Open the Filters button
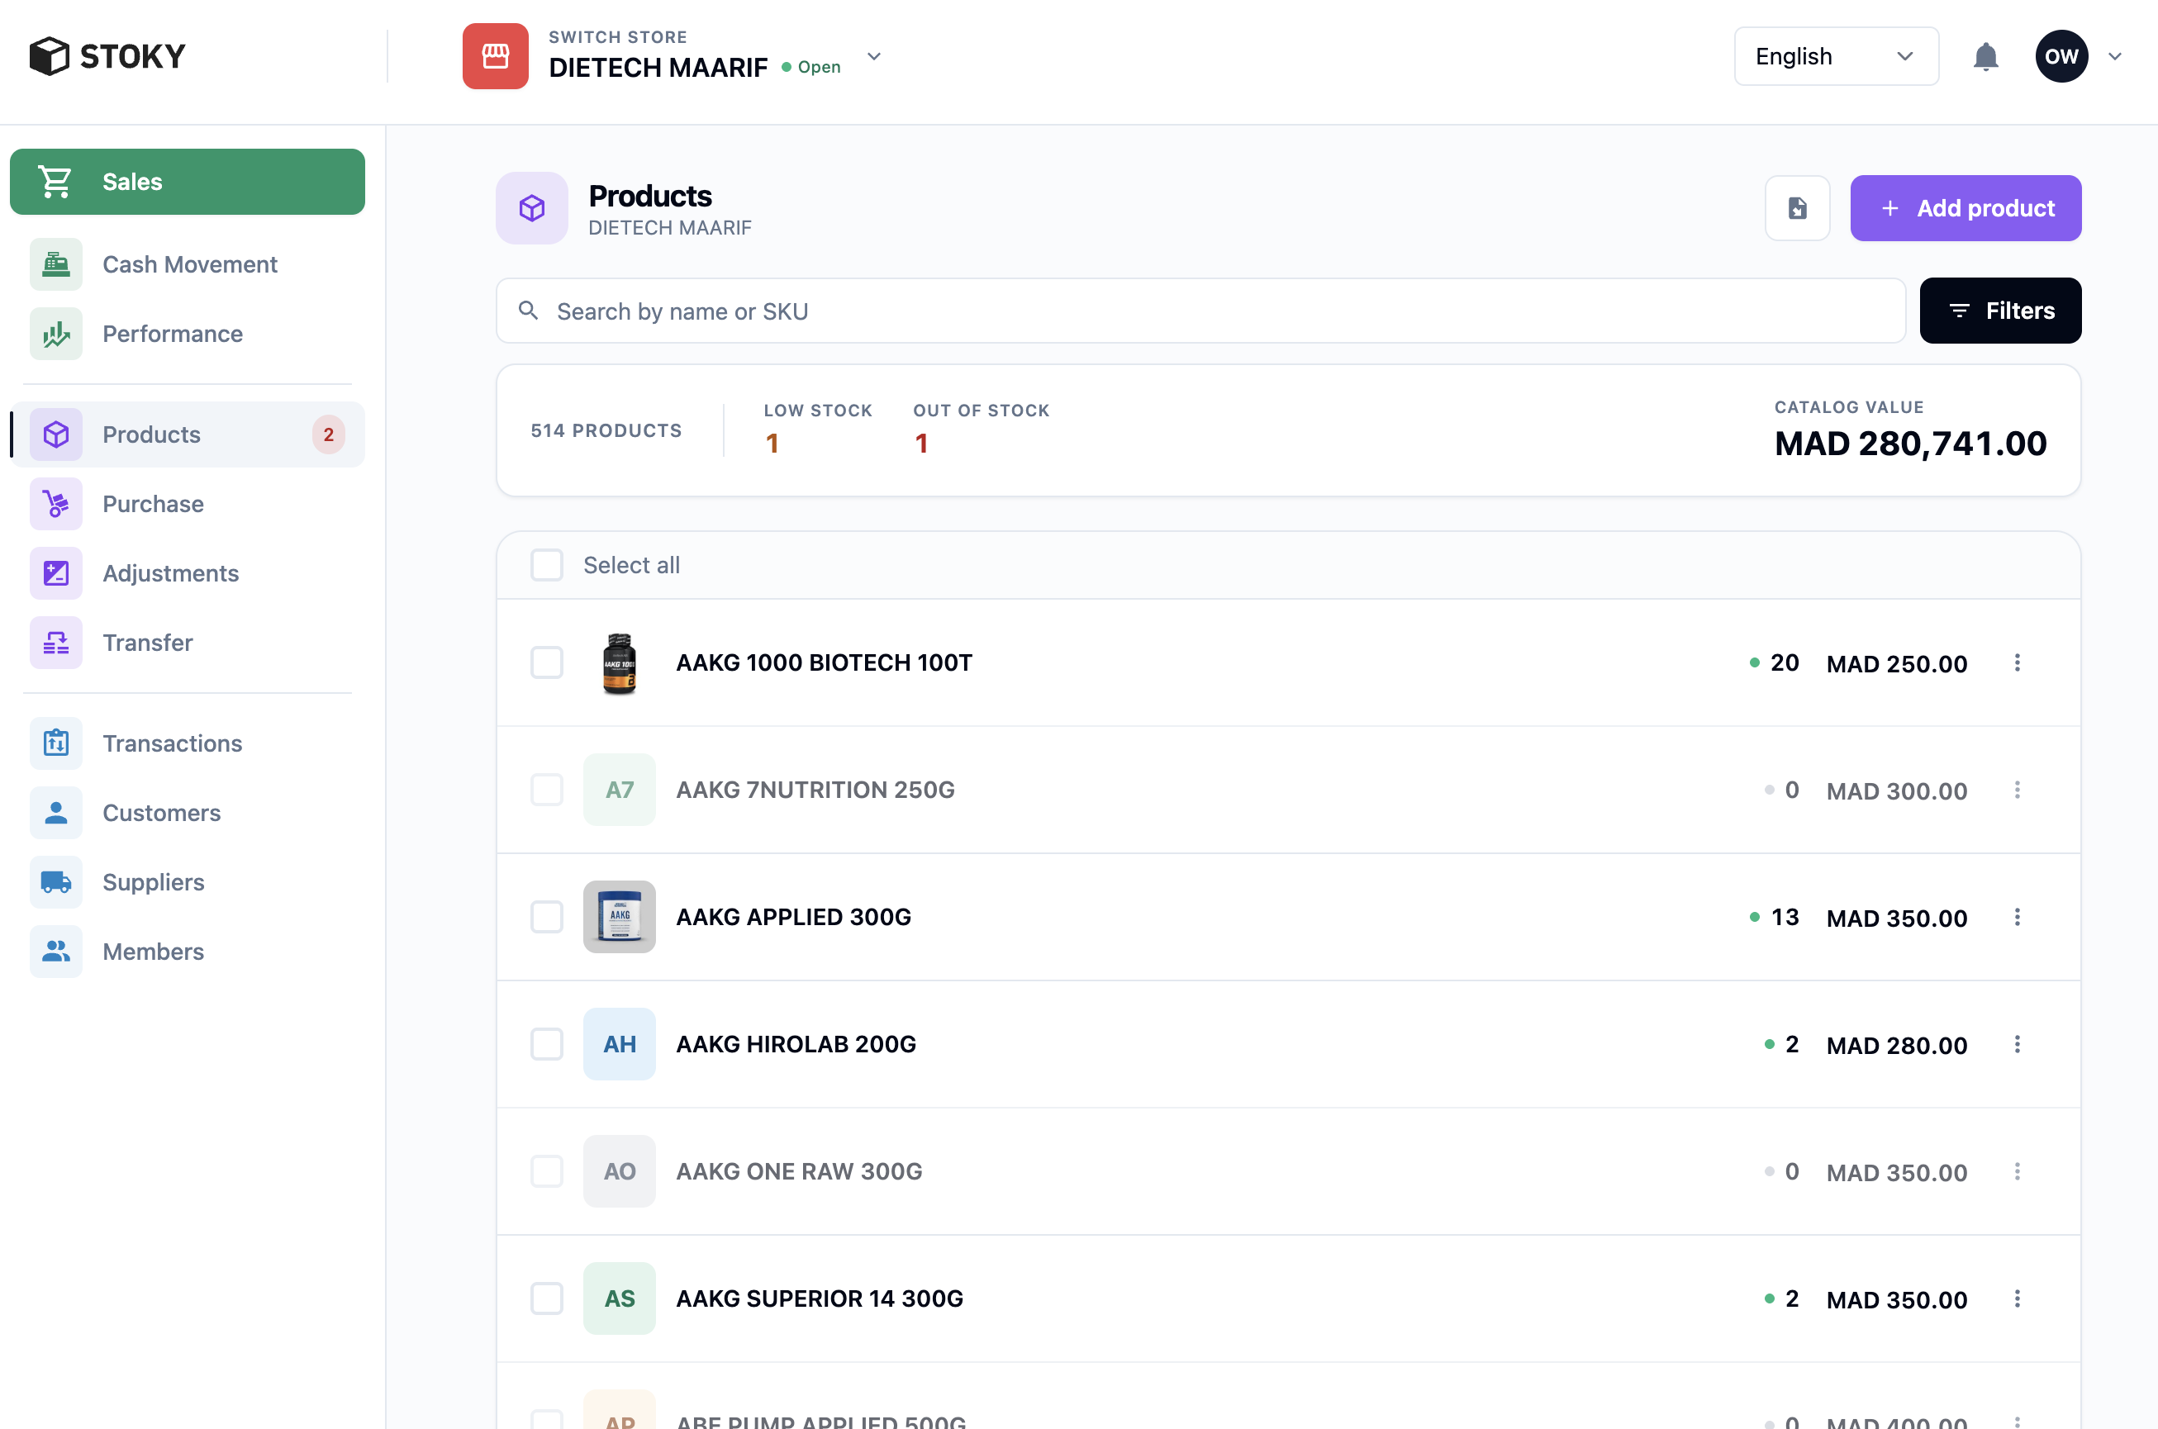Viewport: 2158px width, 1429px height. coord(2000,311)
